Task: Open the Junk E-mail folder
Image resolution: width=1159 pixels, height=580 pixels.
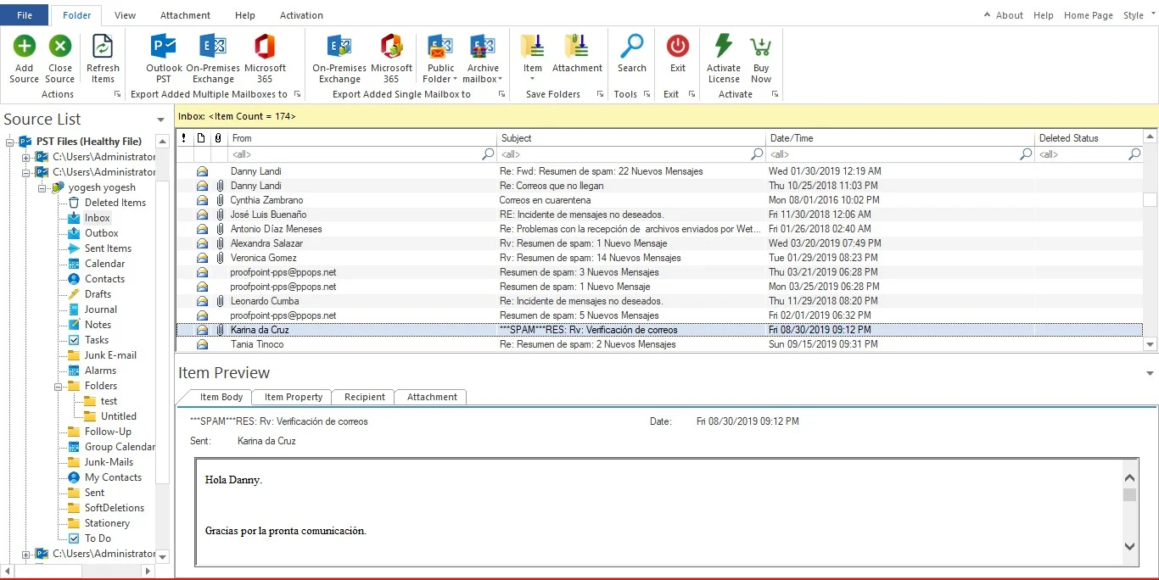Action: point(110,355)
